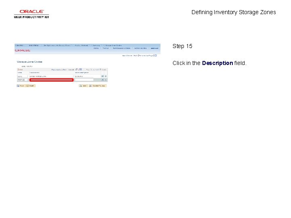Open the MultiChannel Console link
The height and width of the screenshot is (218, 291).
[122, 48]
